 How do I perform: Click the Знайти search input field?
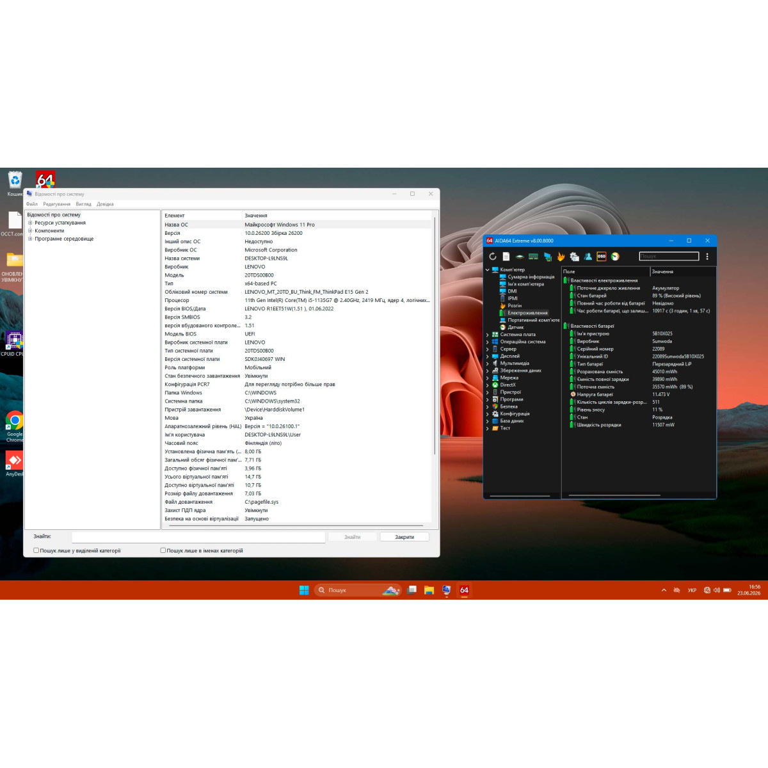click(198, 537)
